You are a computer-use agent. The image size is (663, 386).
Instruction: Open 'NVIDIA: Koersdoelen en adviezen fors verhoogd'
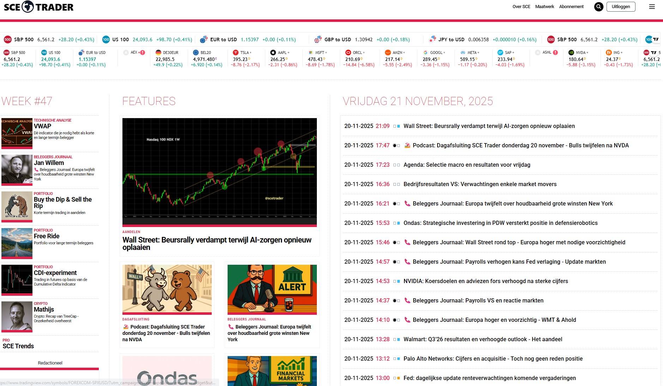click(x=486, y=281)
